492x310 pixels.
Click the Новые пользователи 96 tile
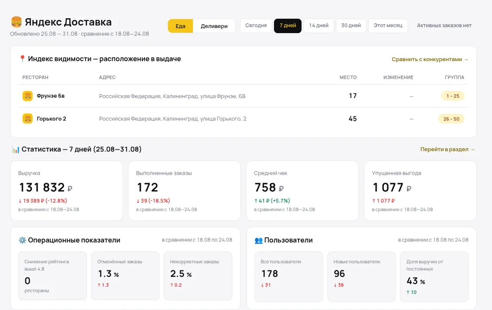tap(362, 277)
